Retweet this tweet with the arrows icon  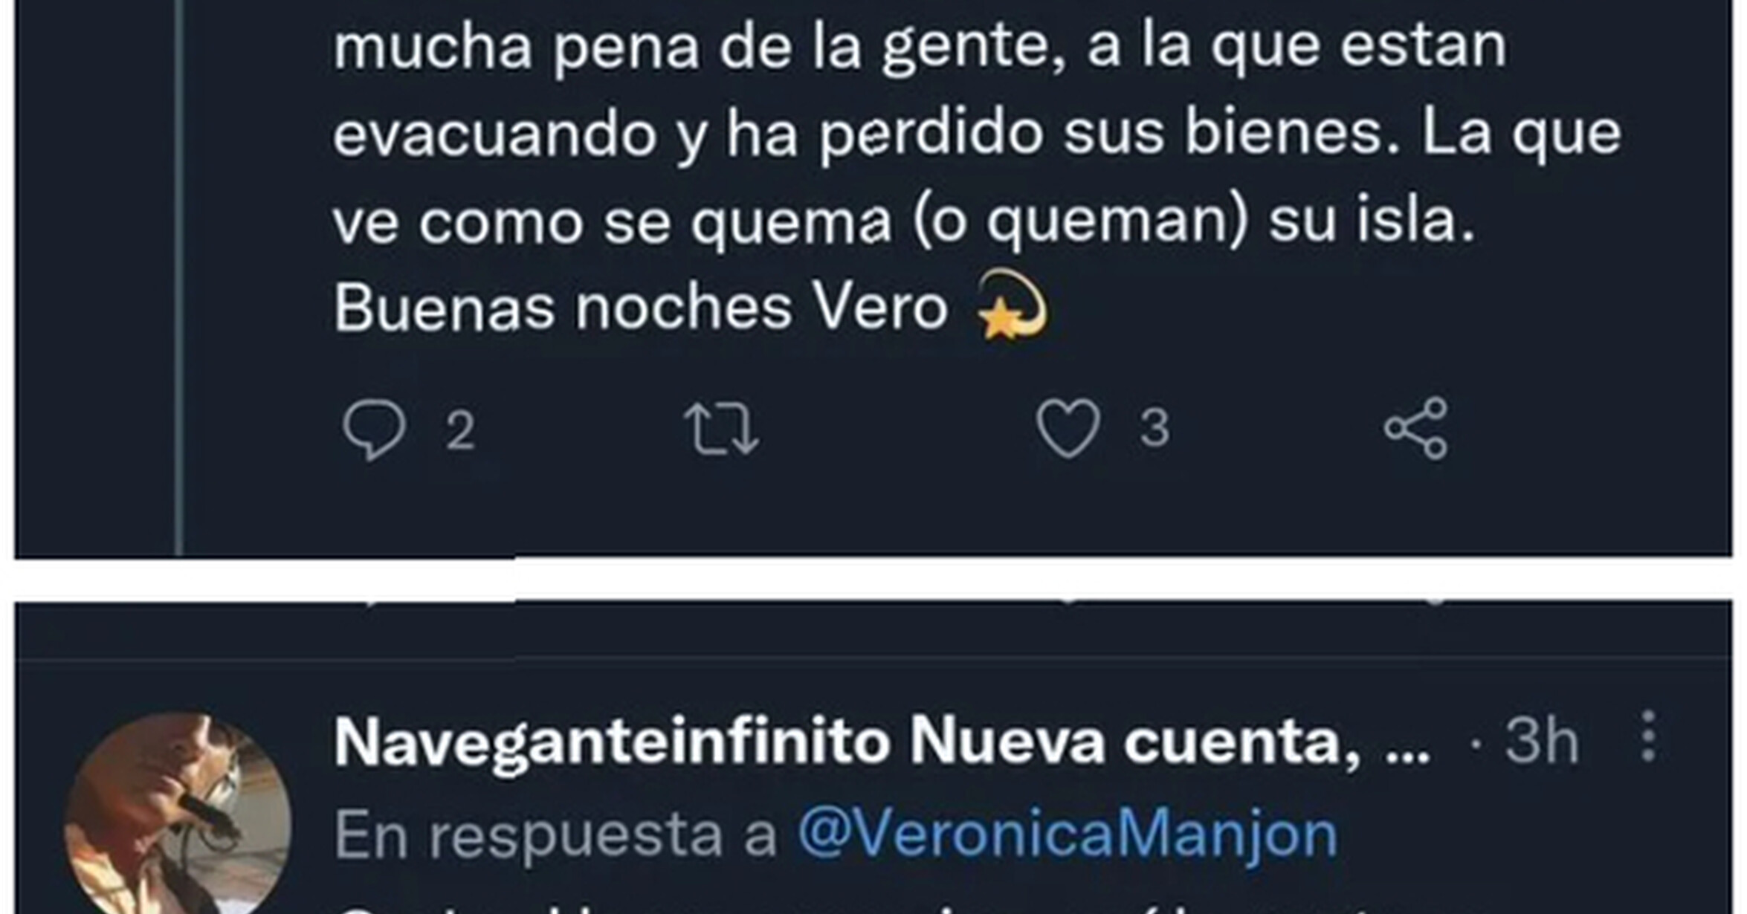(x=721, y=428)
